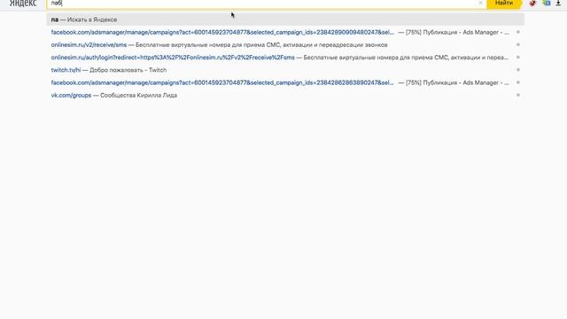Click the Яндекс logo
The height and width of the screenshot is (319, 567).
click(23, 4)
